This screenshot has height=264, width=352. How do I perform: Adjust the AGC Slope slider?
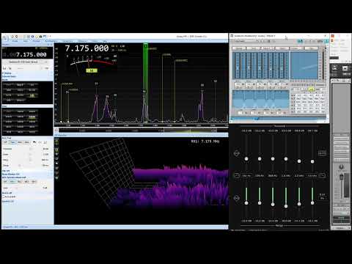(x=30, y=154)
